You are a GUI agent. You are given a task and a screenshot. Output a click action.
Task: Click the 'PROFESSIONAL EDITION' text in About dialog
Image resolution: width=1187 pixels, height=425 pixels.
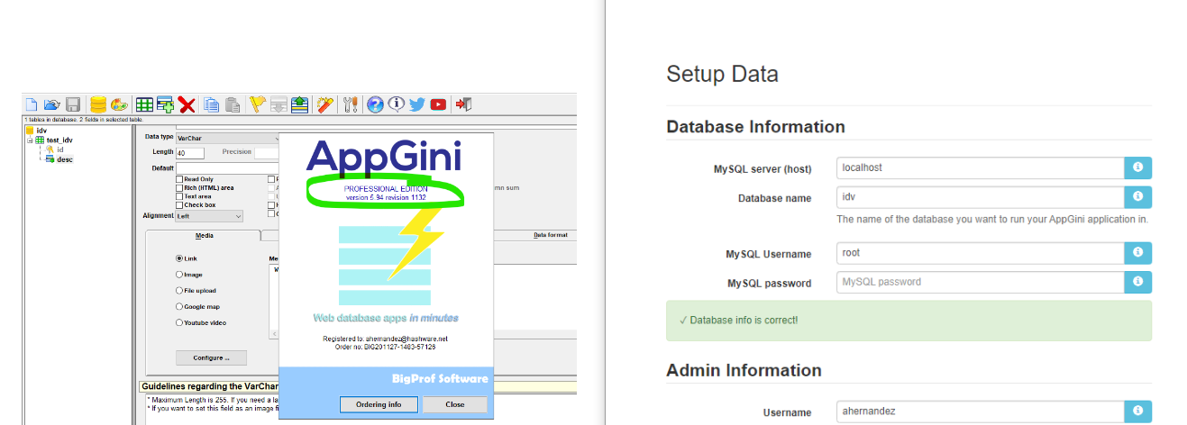click(385, 188)
